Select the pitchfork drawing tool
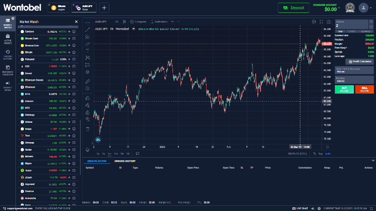 tap(88, 37)
